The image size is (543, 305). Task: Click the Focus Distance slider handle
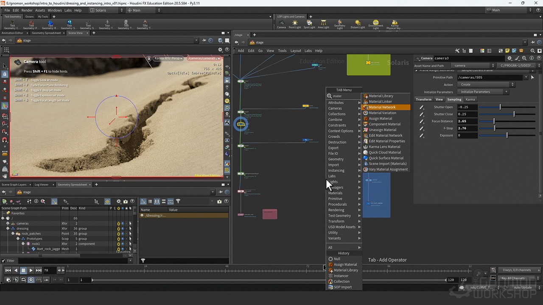click(494, 121)
